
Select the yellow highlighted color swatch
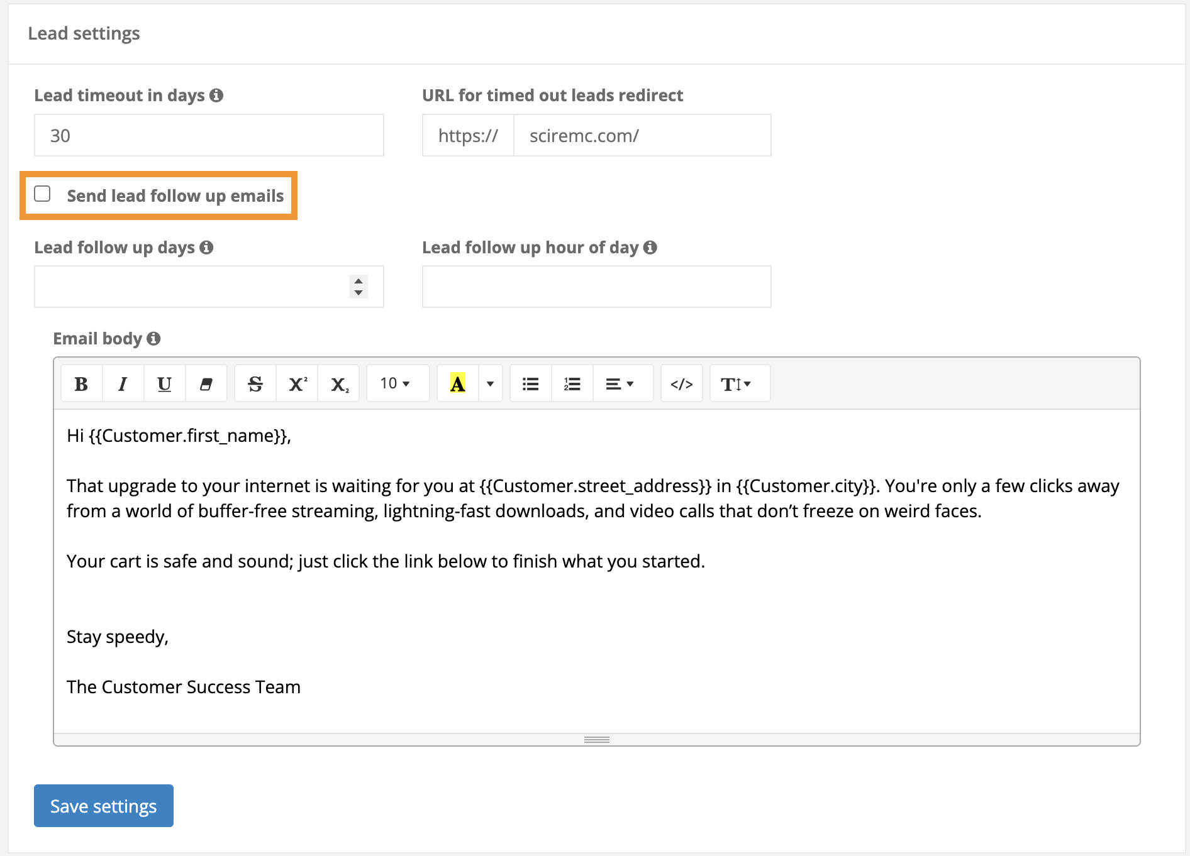[x=456, y=383]
